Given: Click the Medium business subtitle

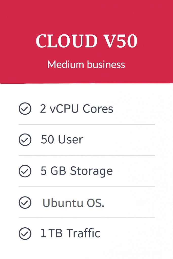Looking at the screenshot, I should tap(86, 64).
